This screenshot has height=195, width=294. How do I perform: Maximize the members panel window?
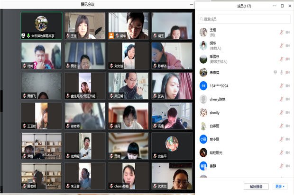point(282,6)
